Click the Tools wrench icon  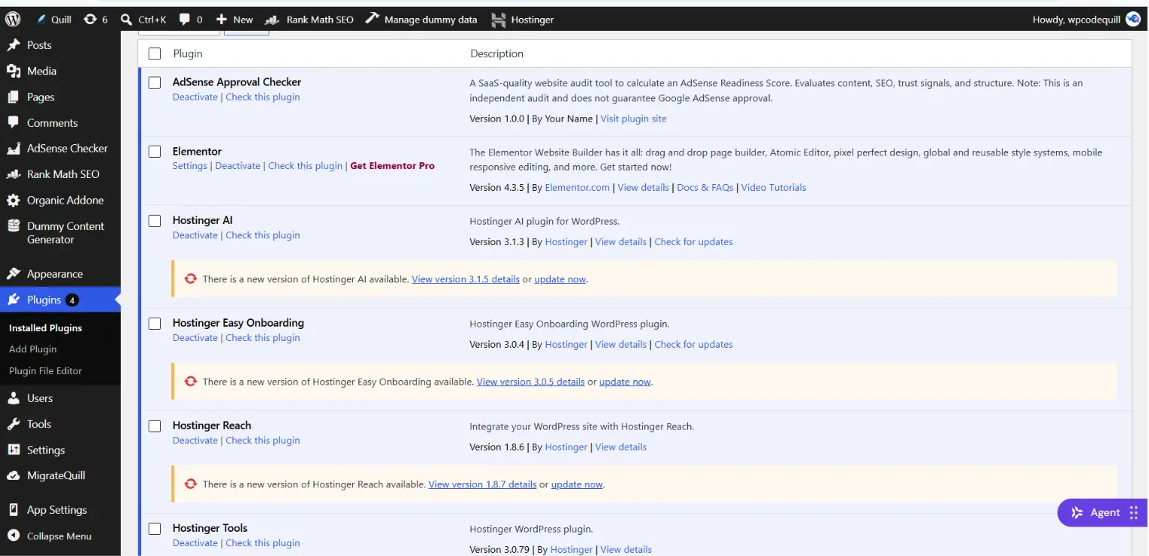[14, 424]
